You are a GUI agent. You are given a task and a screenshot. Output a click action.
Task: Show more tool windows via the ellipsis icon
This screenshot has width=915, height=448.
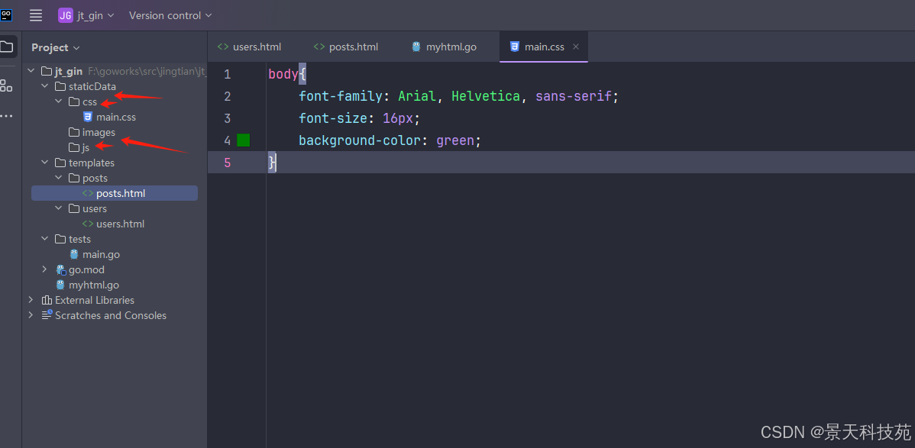(6, 116)
